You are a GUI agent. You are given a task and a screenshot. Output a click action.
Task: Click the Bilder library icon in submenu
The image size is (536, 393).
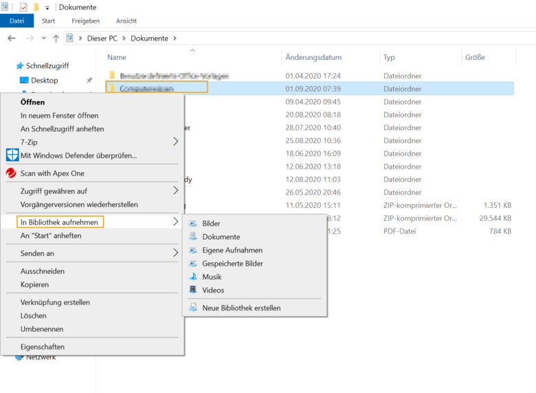pyautogui.click(x=193, y=224)
